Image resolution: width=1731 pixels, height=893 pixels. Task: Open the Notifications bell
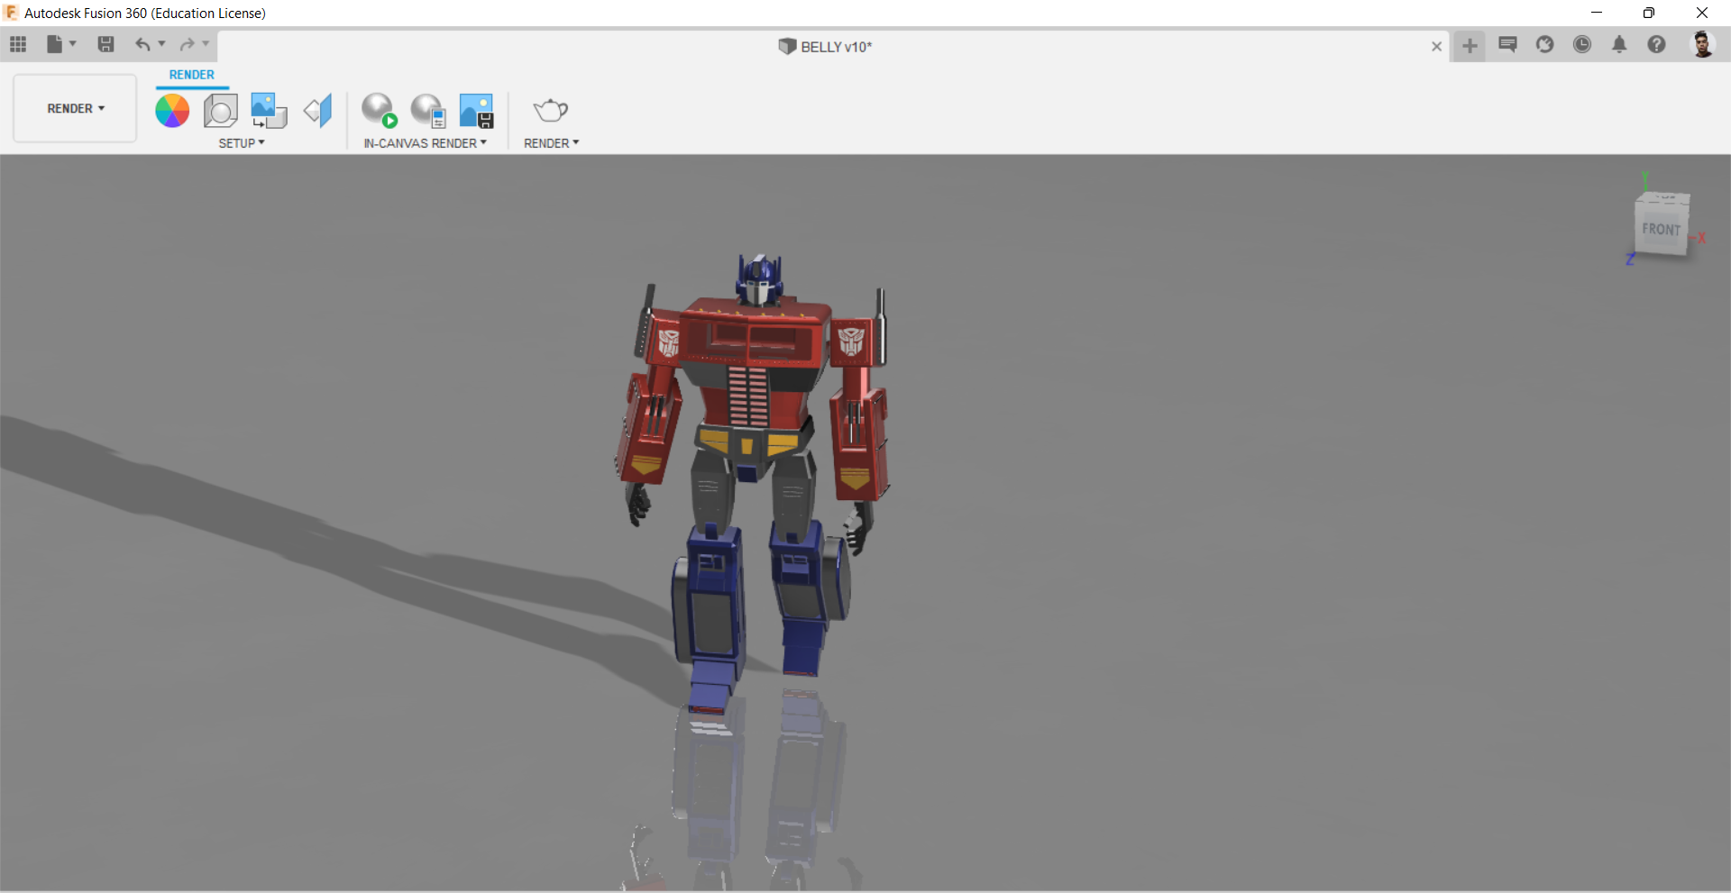point(1619,44)
